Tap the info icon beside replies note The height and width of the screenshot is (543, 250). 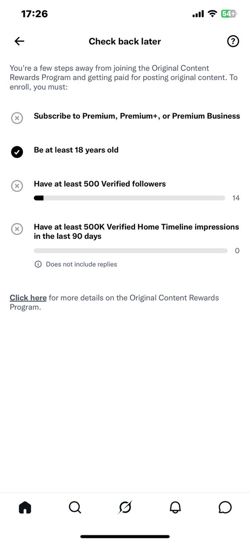pos(37,264)
